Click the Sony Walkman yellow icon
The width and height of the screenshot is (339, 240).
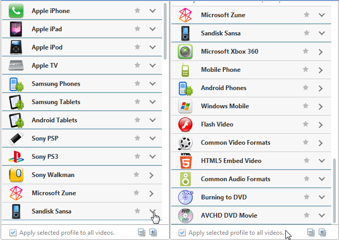pos(16,175)
